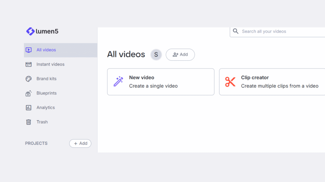
Task: Click the Blueprints icon in the sidebar
Action: tap(29, 93)
